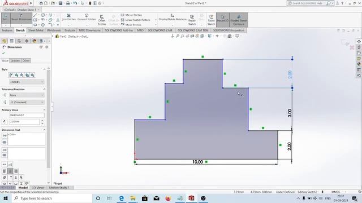Click the Save icon in title bar
Screen dimensions: 362x203
point(61,3)
